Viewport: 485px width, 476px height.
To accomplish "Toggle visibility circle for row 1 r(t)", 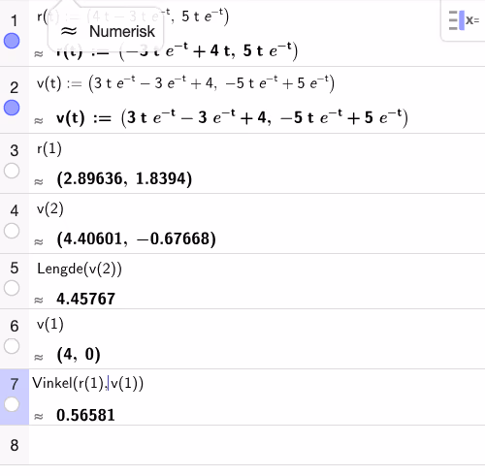I will coord(12,41).
